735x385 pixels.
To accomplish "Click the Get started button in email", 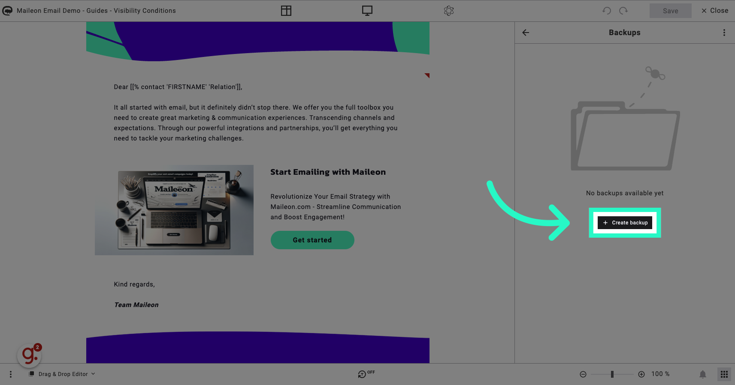I will tap(312, 240).
